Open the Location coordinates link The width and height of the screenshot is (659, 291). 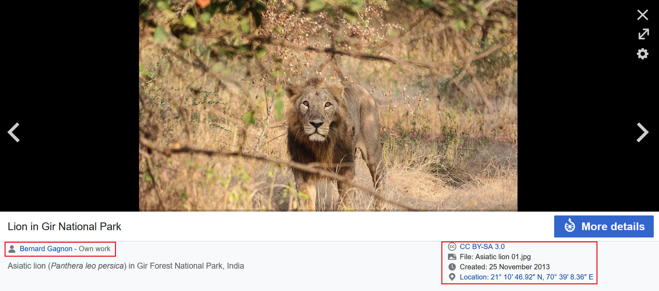526,277
